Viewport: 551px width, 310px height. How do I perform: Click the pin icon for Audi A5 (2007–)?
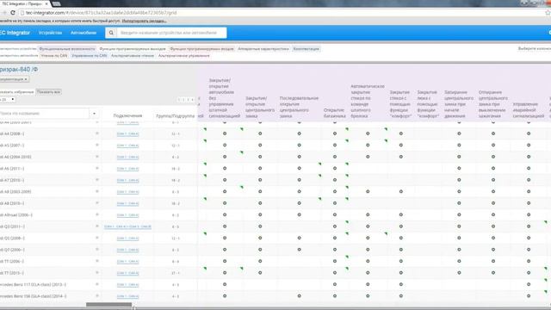pos(97,146)
